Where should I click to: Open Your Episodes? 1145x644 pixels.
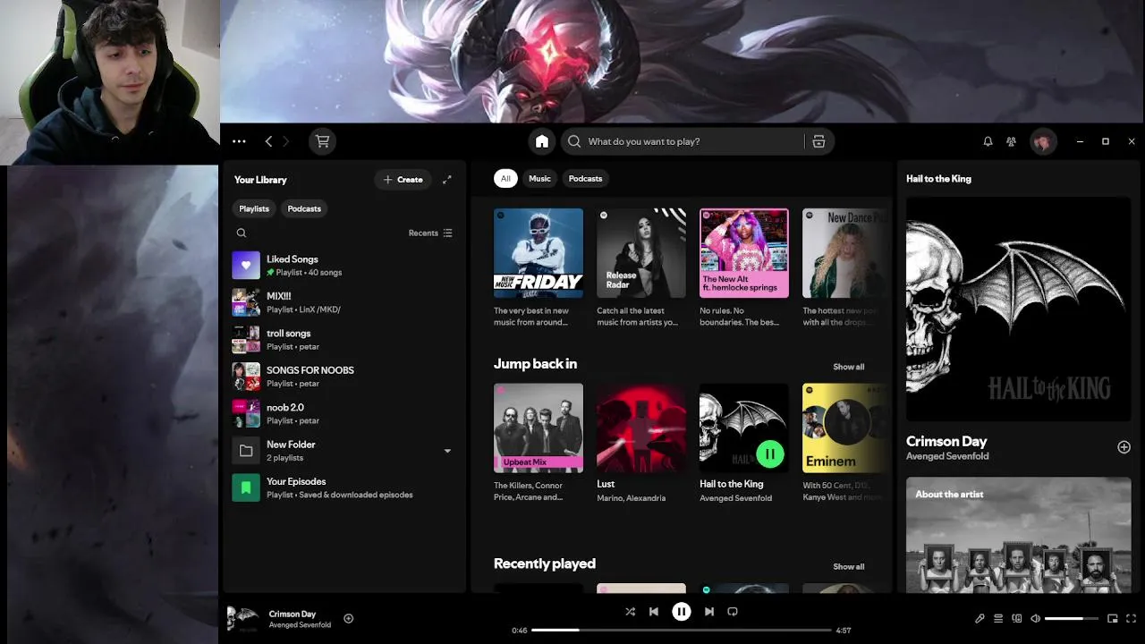click(344, 487)
